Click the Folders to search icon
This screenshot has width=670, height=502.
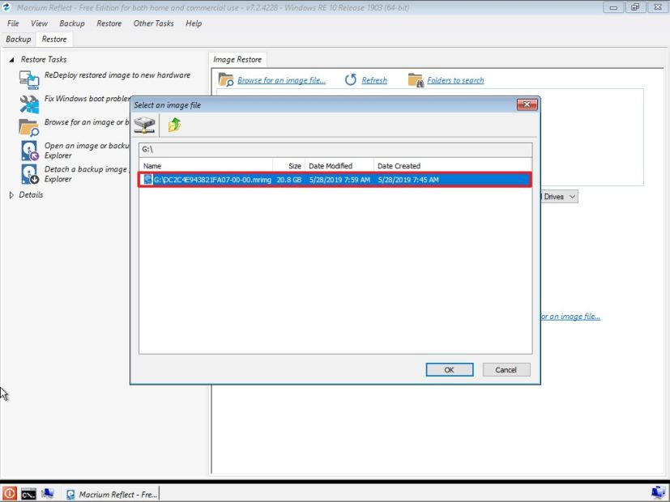[x=416, y=80]
